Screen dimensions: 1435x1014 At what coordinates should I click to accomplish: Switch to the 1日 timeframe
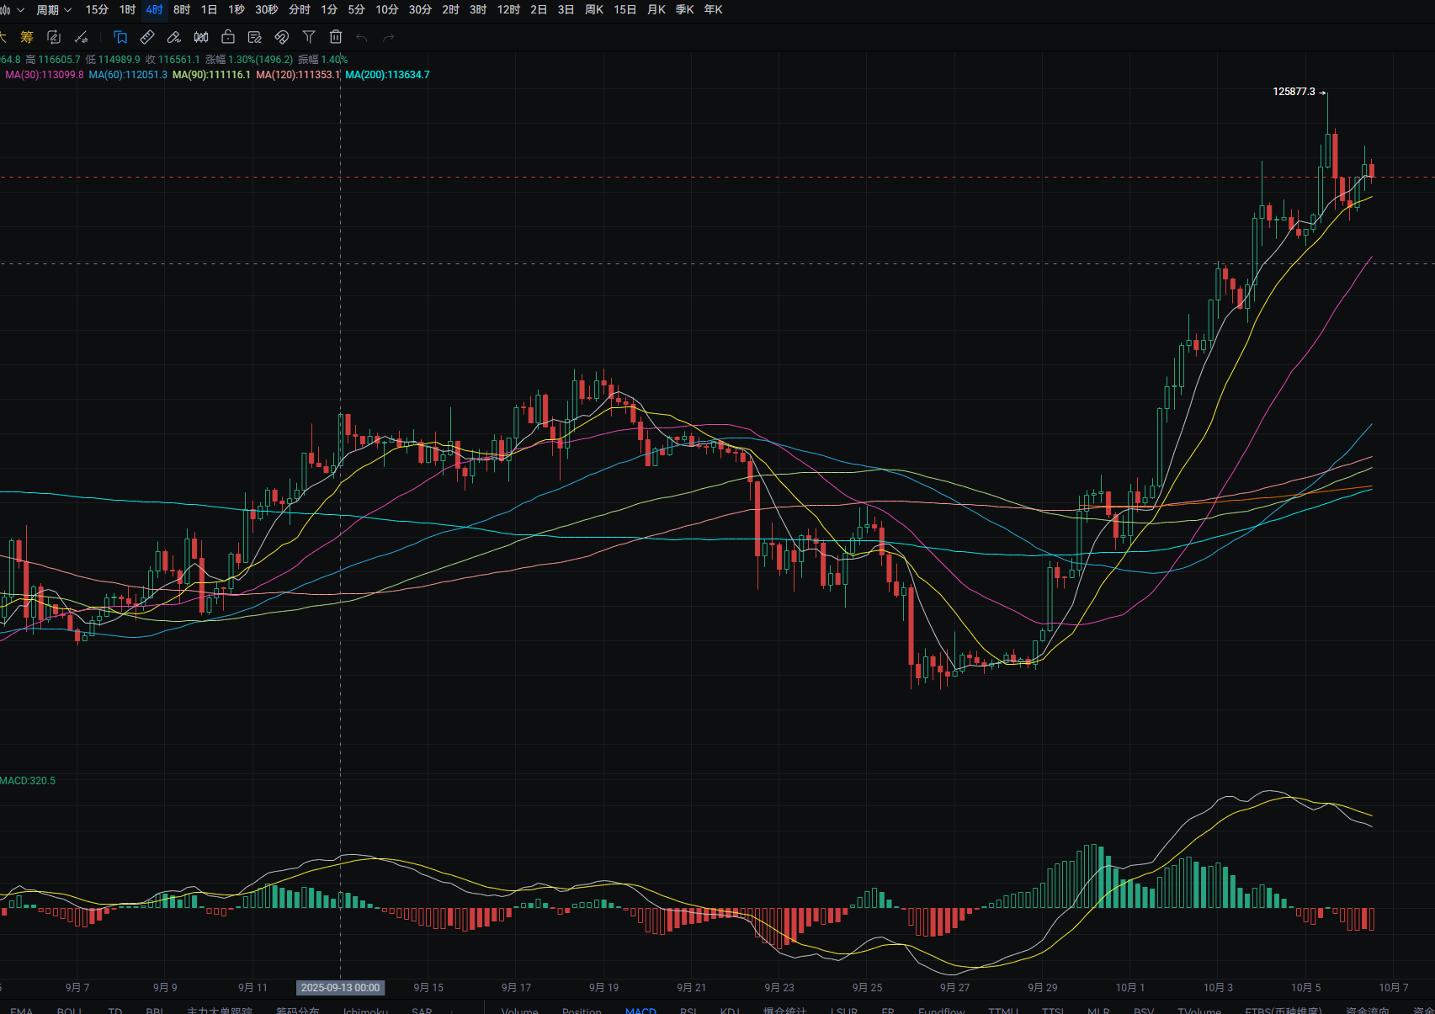point(210,10)
